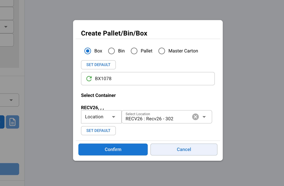Expand the Select Location dropdown arrow
Viewport: 284px width, 186px height.
click(204, 117)
